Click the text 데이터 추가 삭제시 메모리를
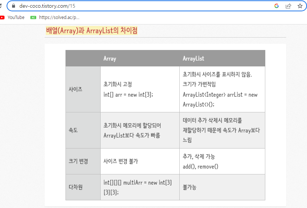 213,120
